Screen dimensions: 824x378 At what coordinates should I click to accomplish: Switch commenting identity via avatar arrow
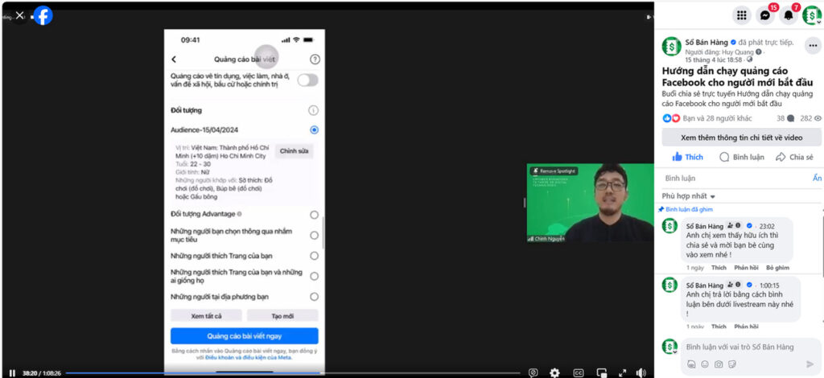676,351
